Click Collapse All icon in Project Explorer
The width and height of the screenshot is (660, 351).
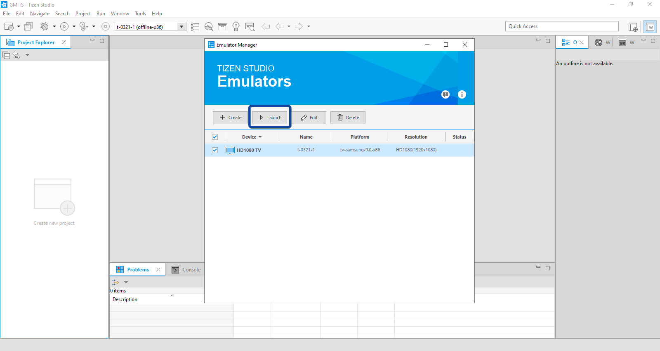click(x=6, y=55)
